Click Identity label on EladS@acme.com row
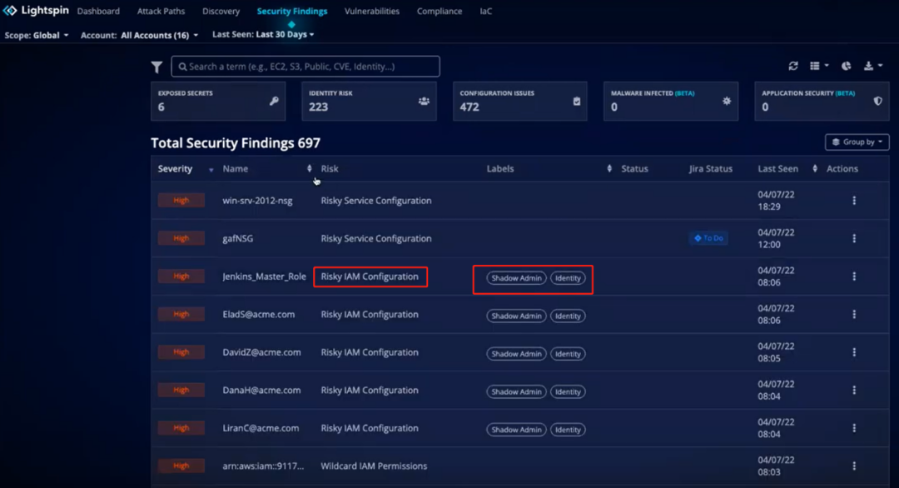The image size is (899, 488). point(568,316)
